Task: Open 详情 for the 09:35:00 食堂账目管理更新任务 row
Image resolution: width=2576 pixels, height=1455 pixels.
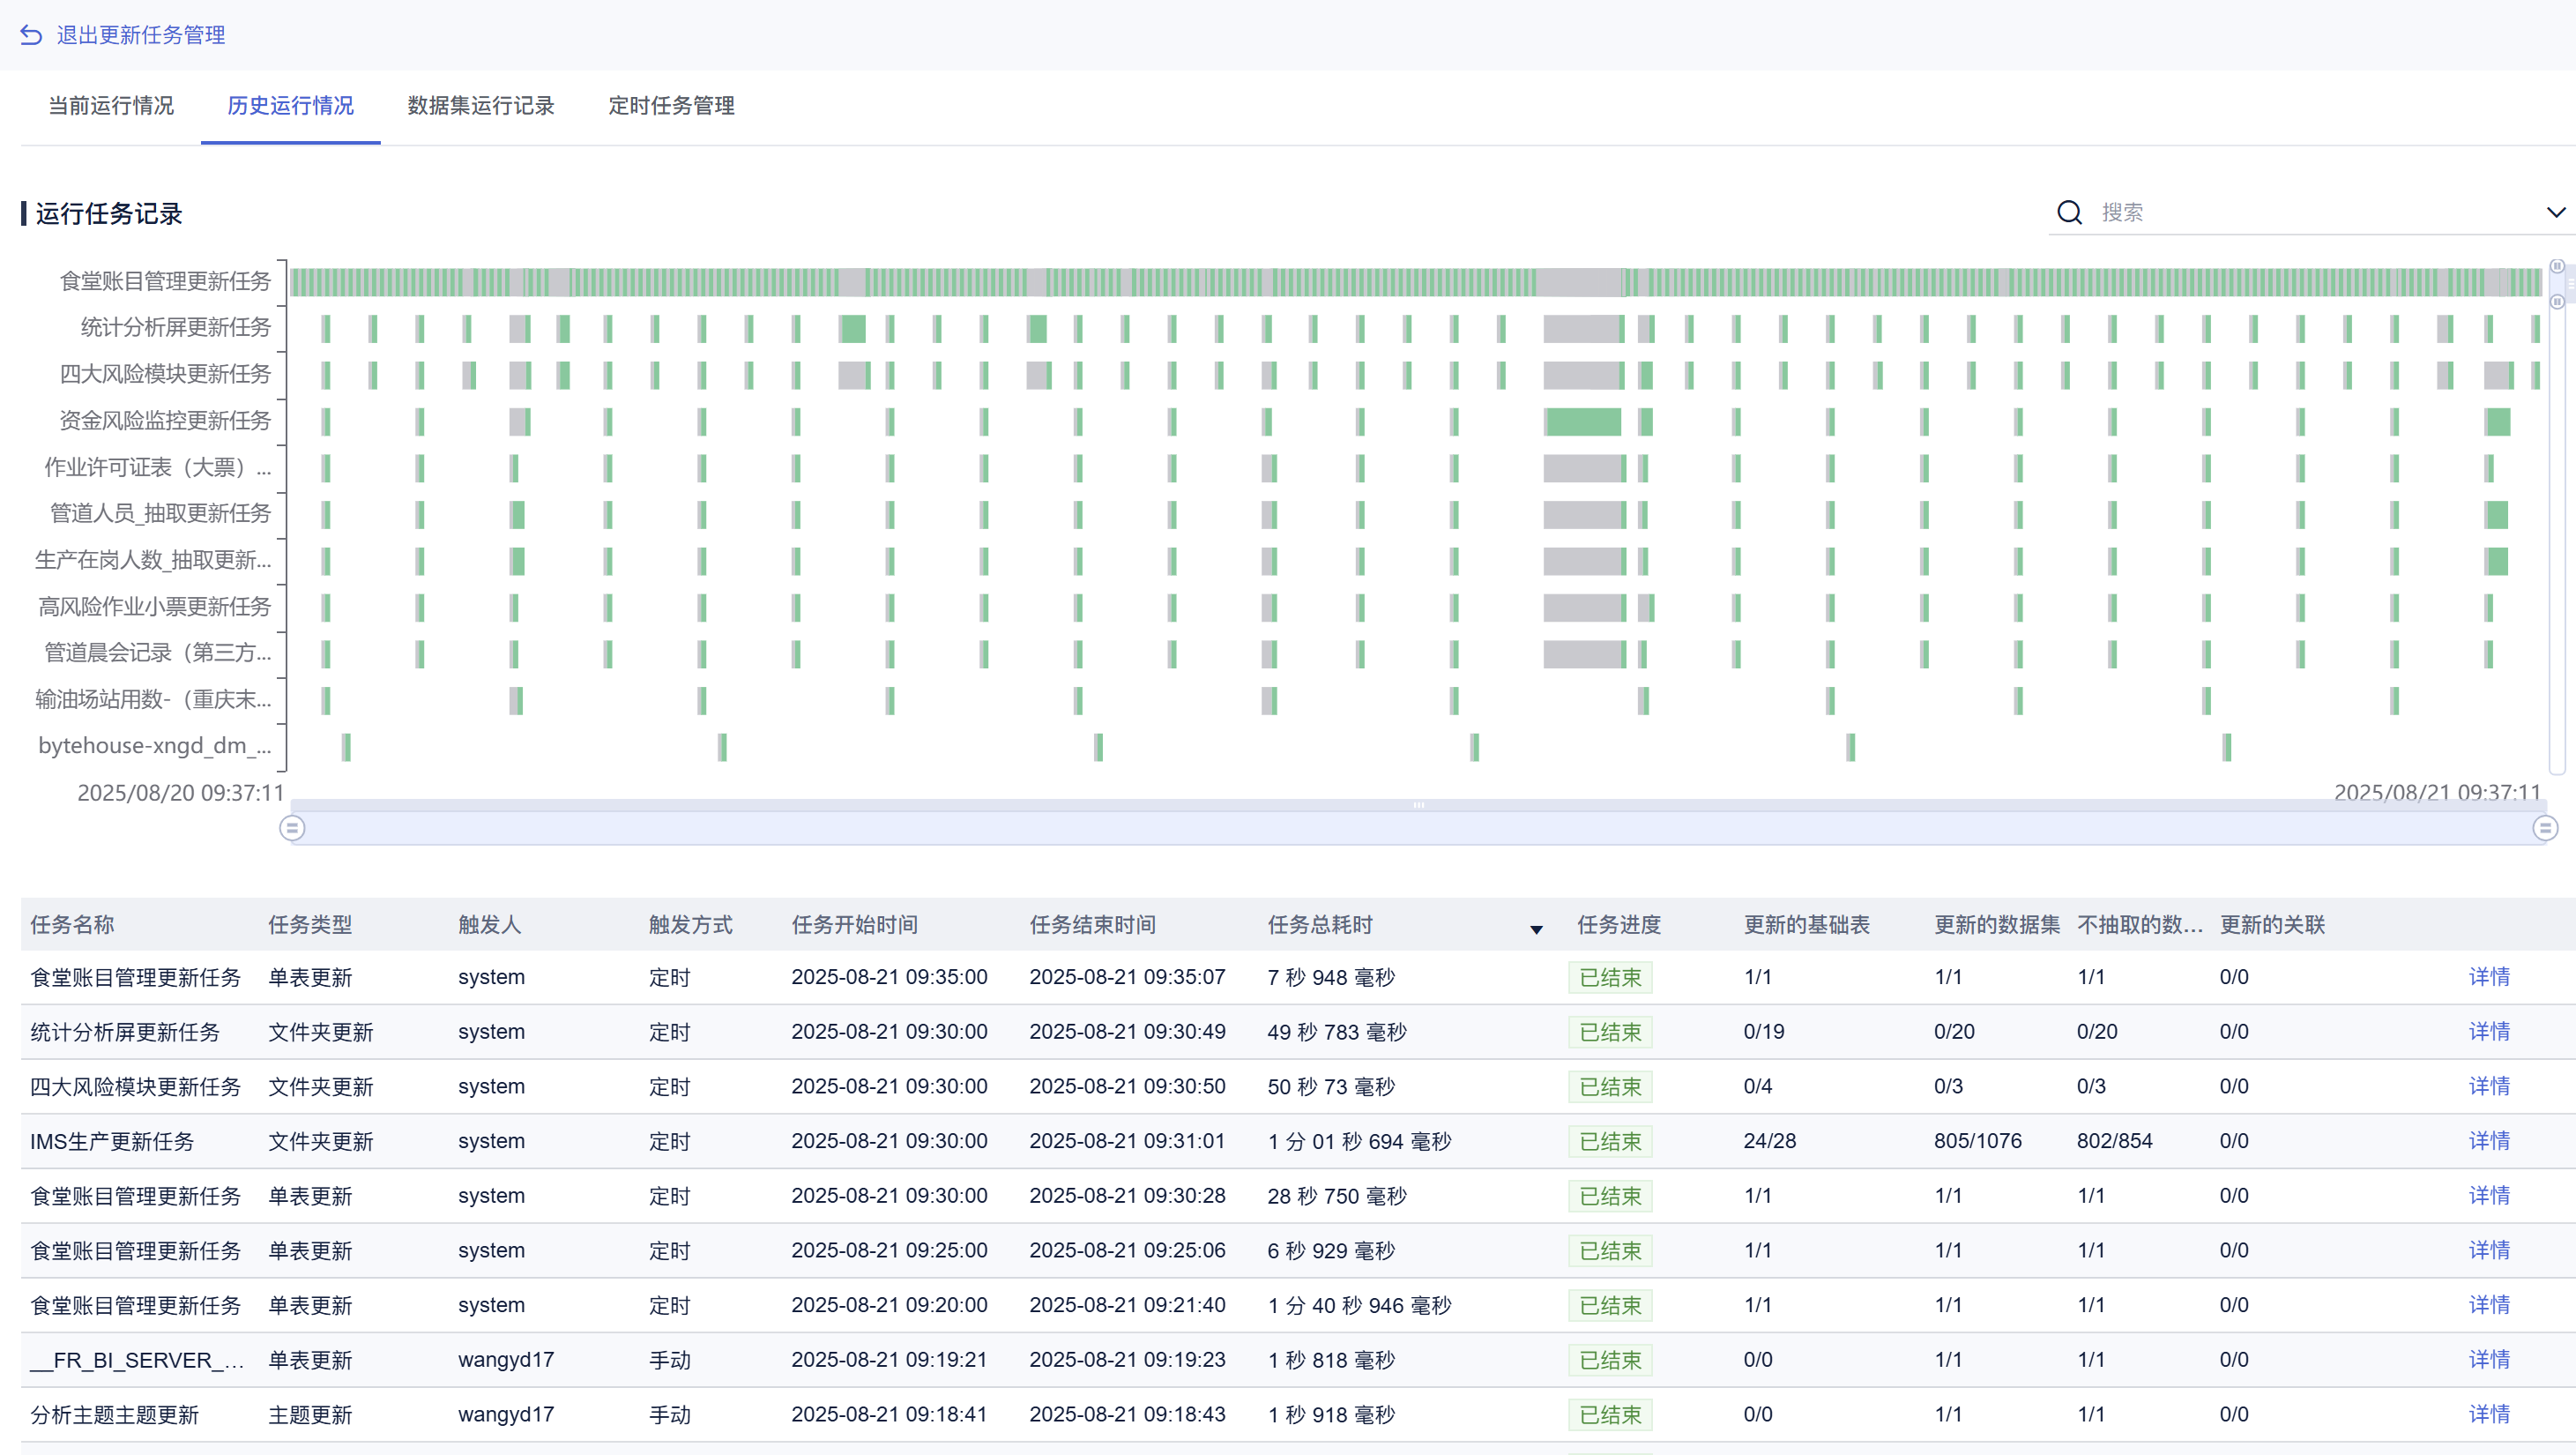Action: coord(2488,976)
